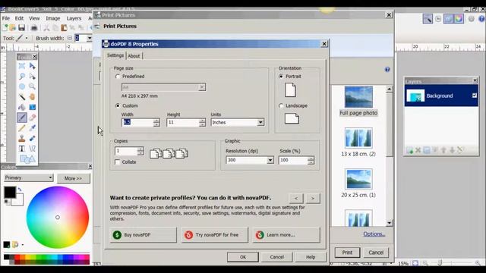The image size is (486, 273).
Task: Click Try novaPDF for free button
Action: [215, 235]
